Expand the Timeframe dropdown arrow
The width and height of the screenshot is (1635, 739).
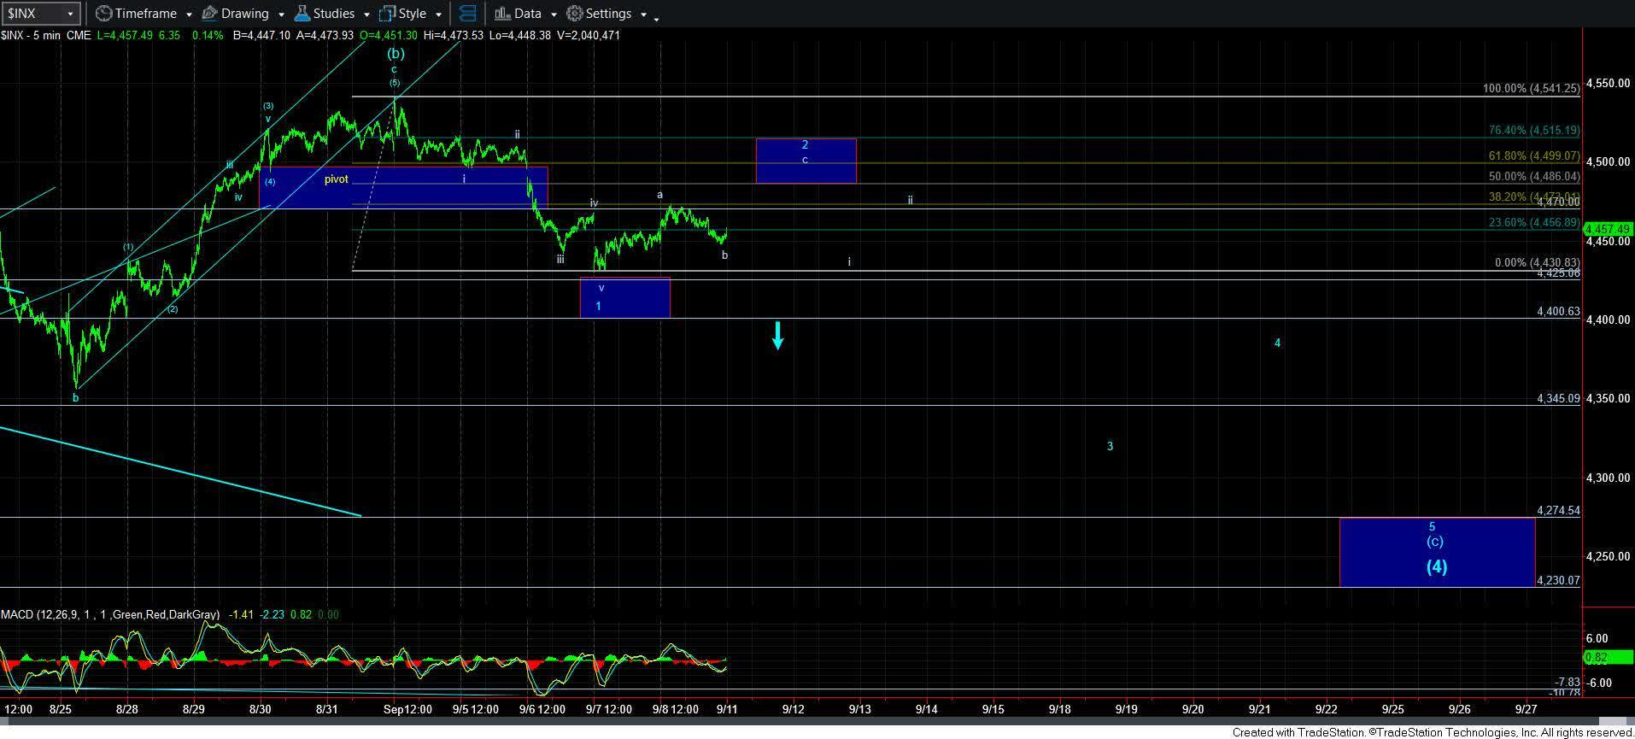click(x=188, y=15)
